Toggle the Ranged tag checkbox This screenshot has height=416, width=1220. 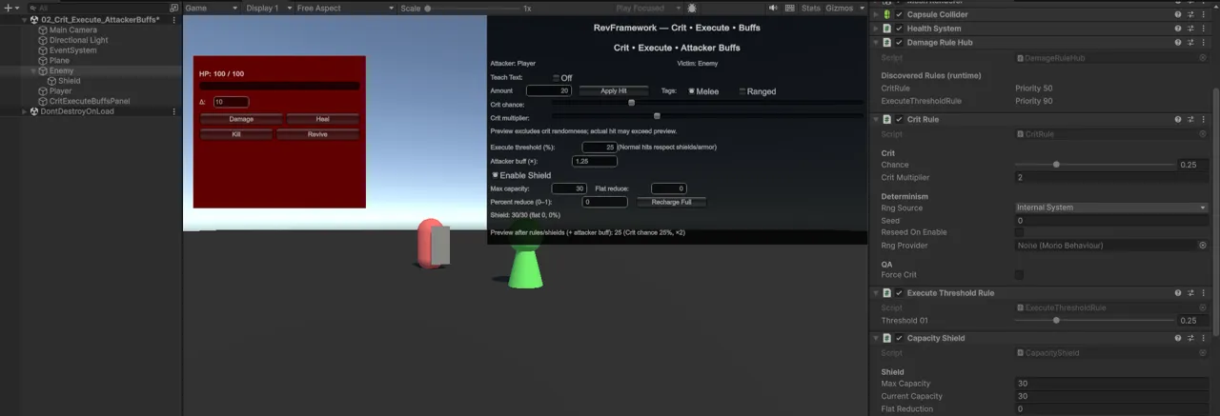pyautogui.click(x=743, y=91)
